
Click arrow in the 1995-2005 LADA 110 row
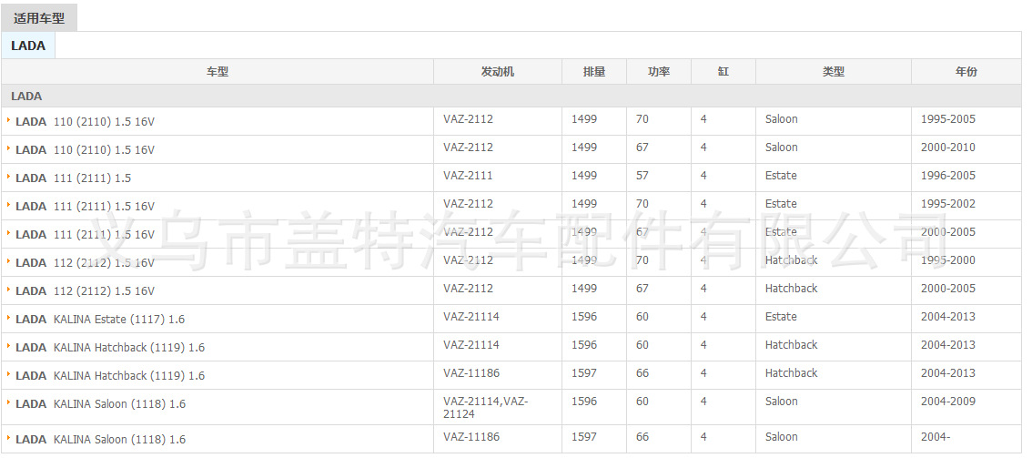8,120
